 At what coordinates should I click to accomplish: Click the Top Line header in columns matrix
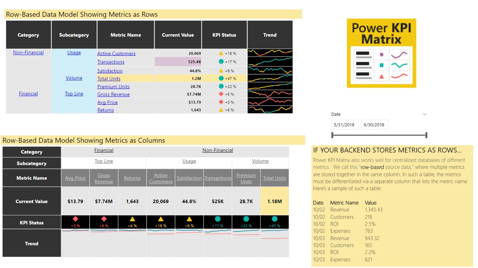pos(104,161)
